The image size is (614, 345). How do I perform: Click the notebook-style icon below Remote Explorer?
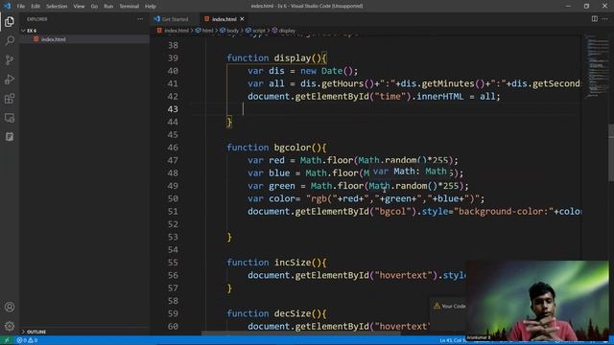[10, 136]
